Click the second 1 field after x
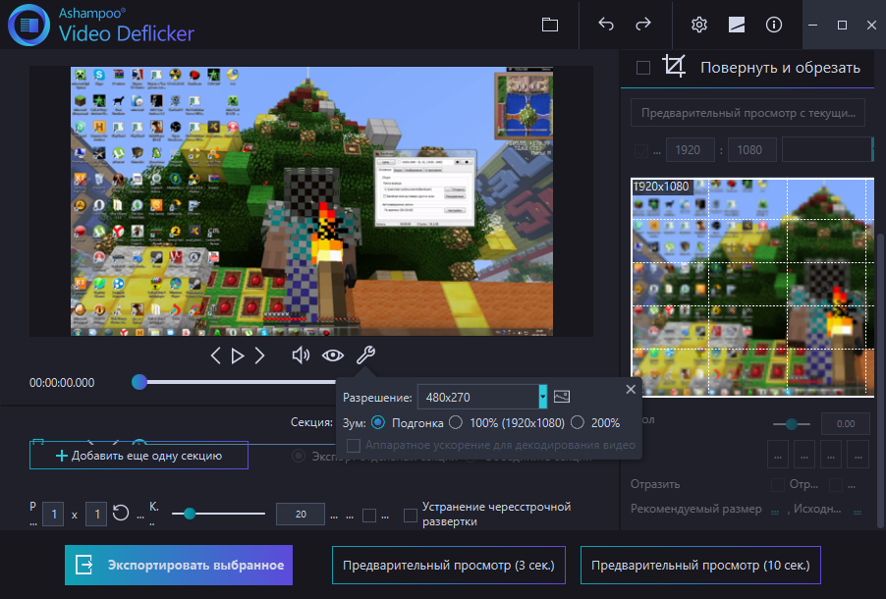This screenshot has width=886, height=599. [96, 515]
